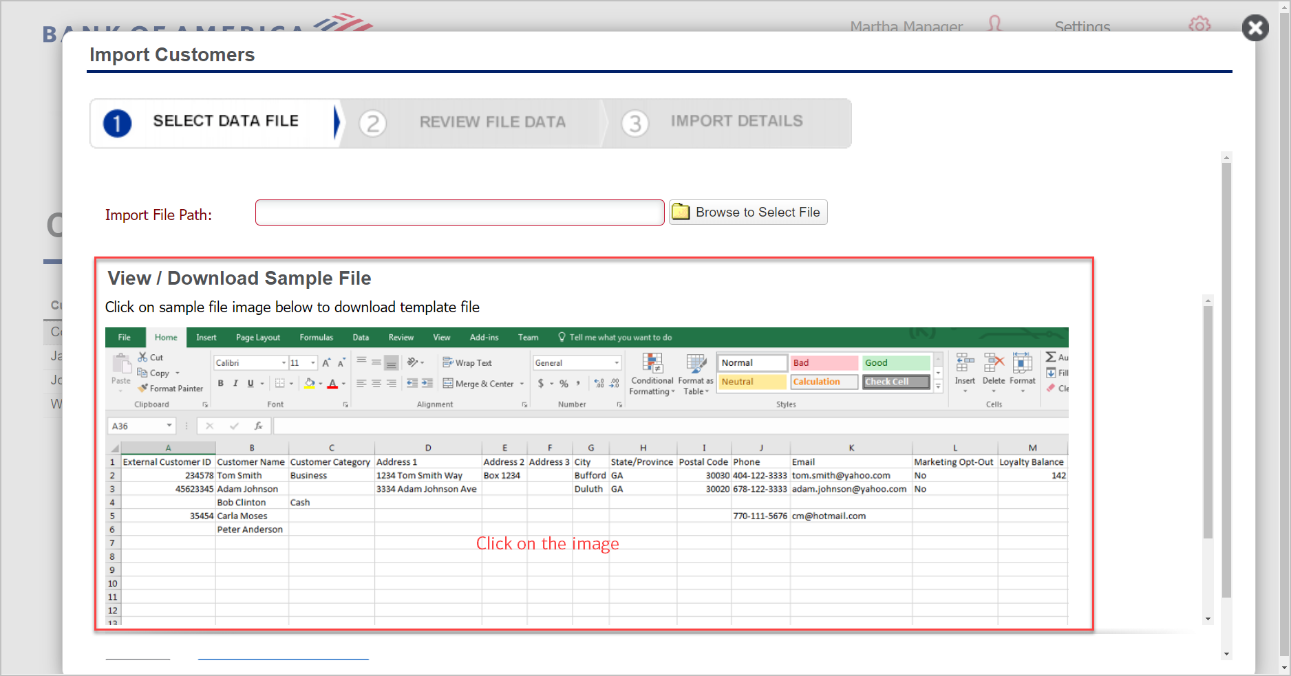Click the Import File Path field
This screenshot has width=1291, height=676.
459,212
